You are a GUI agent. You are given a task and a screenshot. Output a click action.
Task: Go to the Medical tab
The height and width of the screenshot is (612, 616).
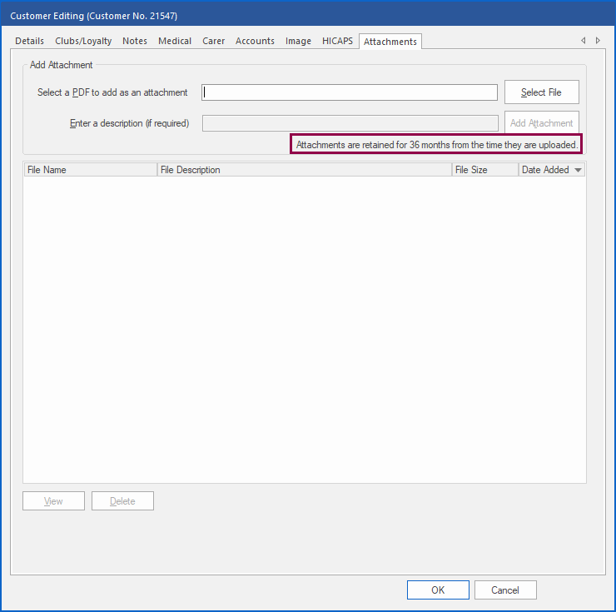175,41
